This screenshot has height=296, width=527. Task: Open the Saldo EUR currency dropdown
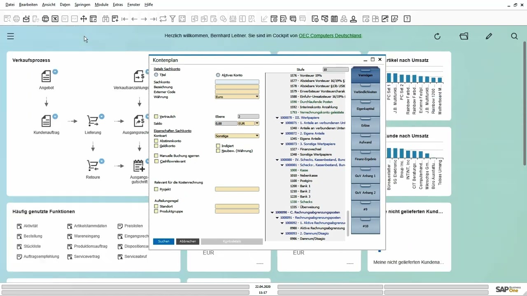(x=257, y=123)
